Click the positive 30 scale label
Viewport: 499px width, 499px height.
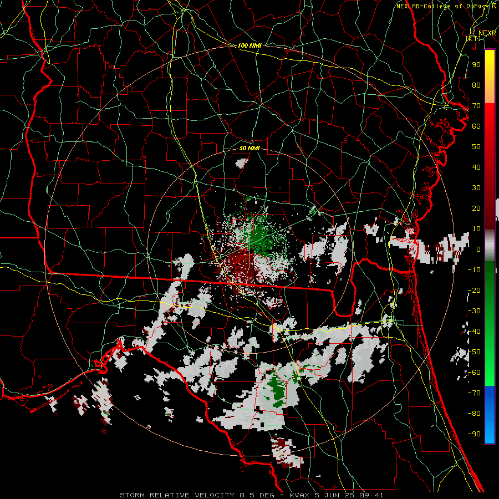click(476, 188)
